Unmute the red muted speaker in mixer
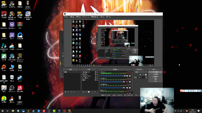The height and width of the screenshot is (113, 202). tap(127, 82)
